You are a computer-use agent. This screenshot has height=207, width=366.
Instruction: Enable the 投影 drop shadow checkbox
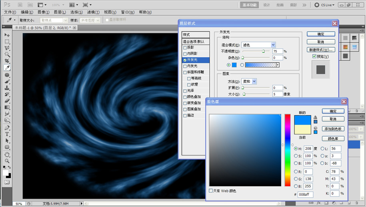click(185, 48)
